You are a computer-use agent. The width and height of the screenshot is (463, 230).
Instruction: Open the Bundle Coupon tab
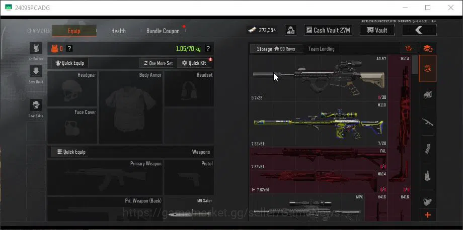163,31
